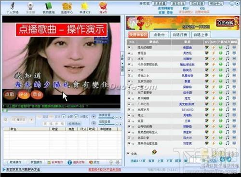Adjust the 话筒音量 microphone slider
The width and height of the screenshot is (241, 177).
pos(107,124)
